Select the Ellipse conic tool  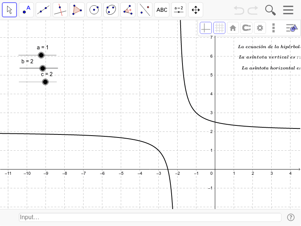click(111, 10)
